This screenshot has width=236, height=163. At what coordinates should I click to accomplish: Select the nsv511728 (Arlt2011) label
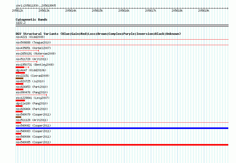click(32, 59)
